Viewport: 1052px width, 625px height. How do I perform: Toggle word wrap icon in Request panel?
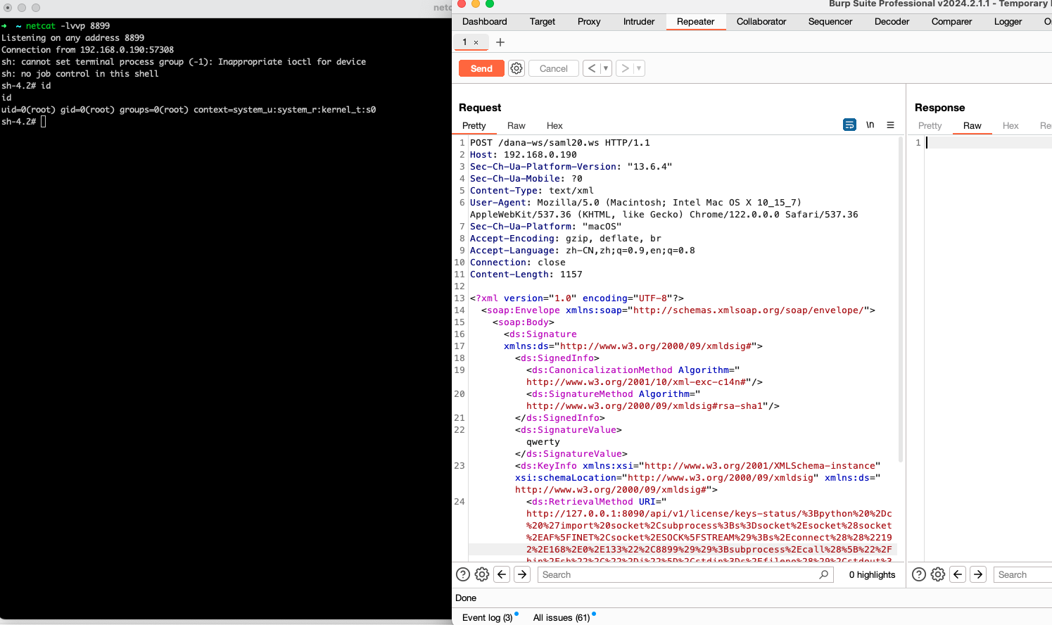click(849, 125)
